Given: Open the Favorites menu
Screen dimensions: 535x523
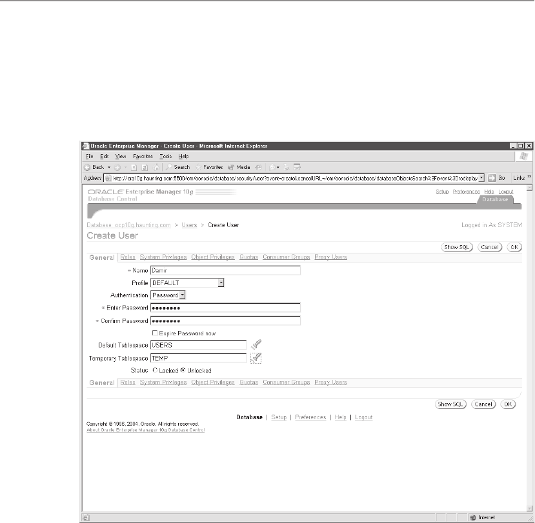Looking at the screenshot, I should [x=143, y=156].
